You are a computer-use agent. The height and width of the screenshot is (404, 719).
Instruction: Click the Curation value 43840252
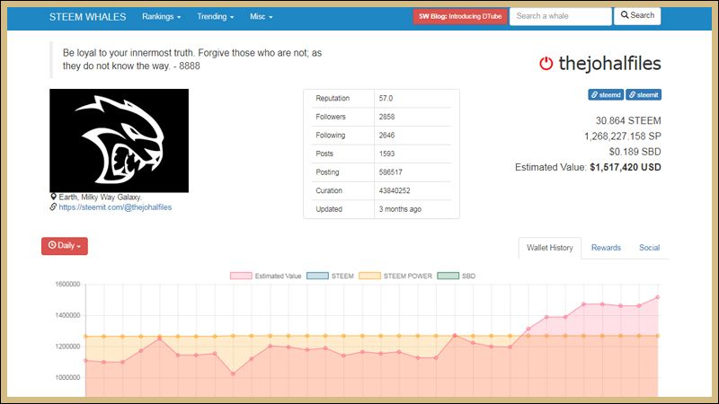[x=395, y=190]
